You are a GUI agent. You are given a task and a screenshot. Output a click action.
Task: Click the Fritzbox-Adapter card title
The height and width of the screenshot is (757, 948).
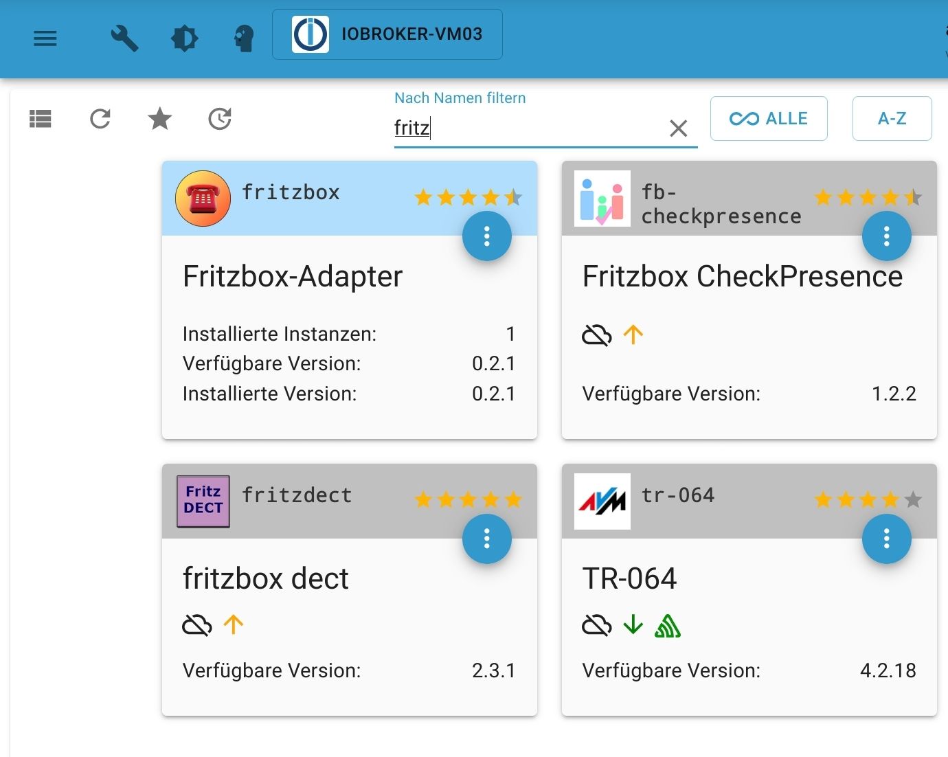293,277
